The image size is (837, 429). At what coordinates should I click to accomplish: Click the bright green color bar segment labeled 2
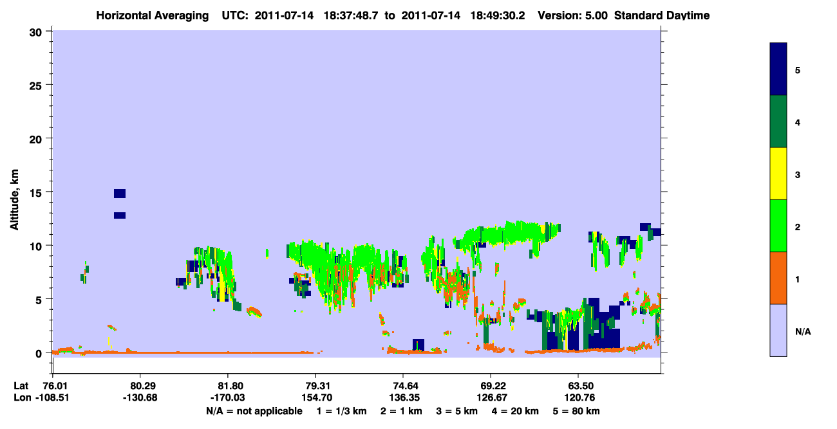tap(778, 226)
